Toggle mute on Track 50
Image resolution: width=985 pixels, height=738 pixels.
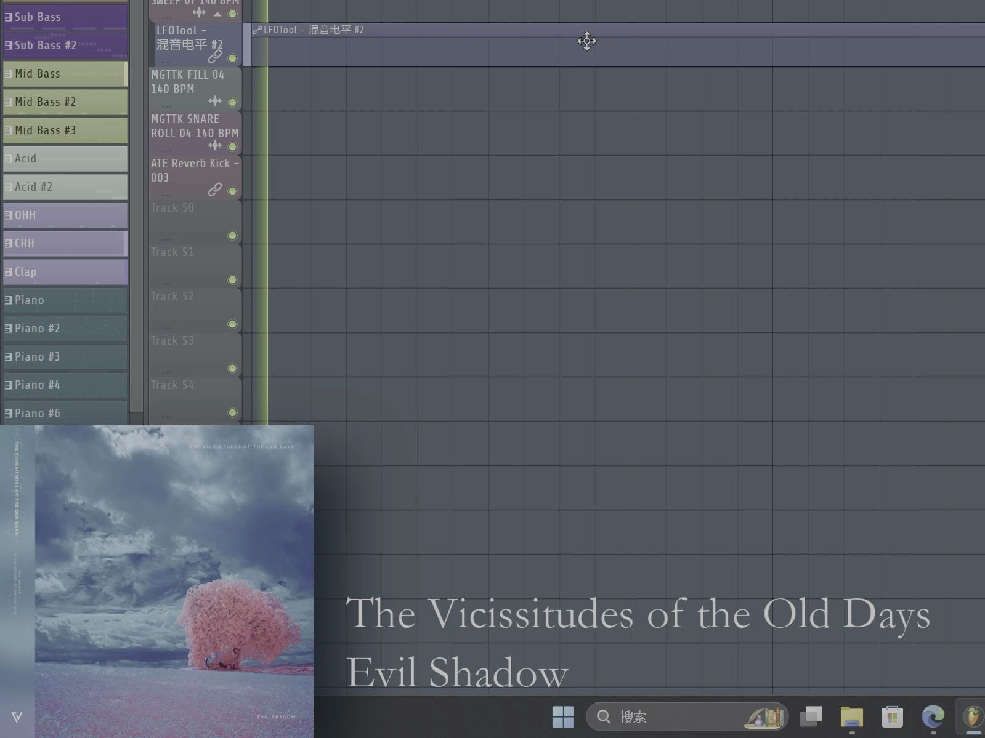click(x=232, y=235)
